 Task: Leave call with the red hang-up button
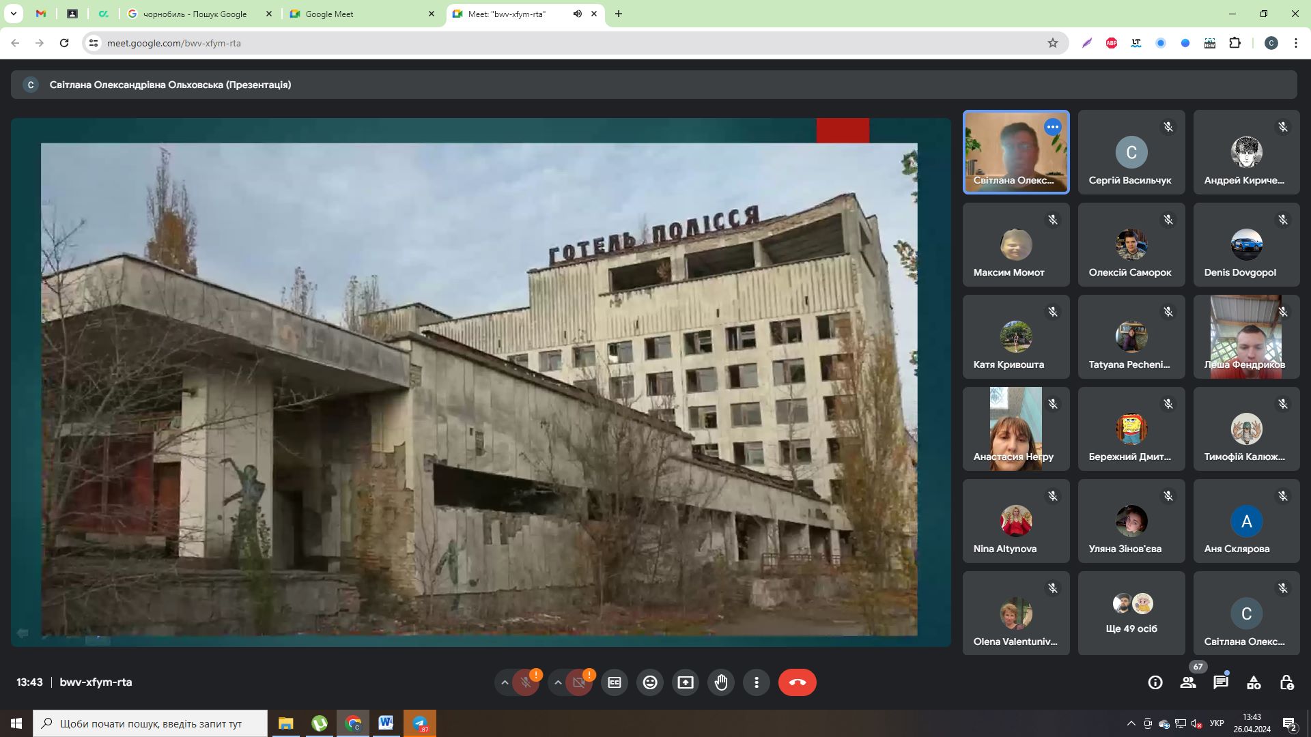798,682
